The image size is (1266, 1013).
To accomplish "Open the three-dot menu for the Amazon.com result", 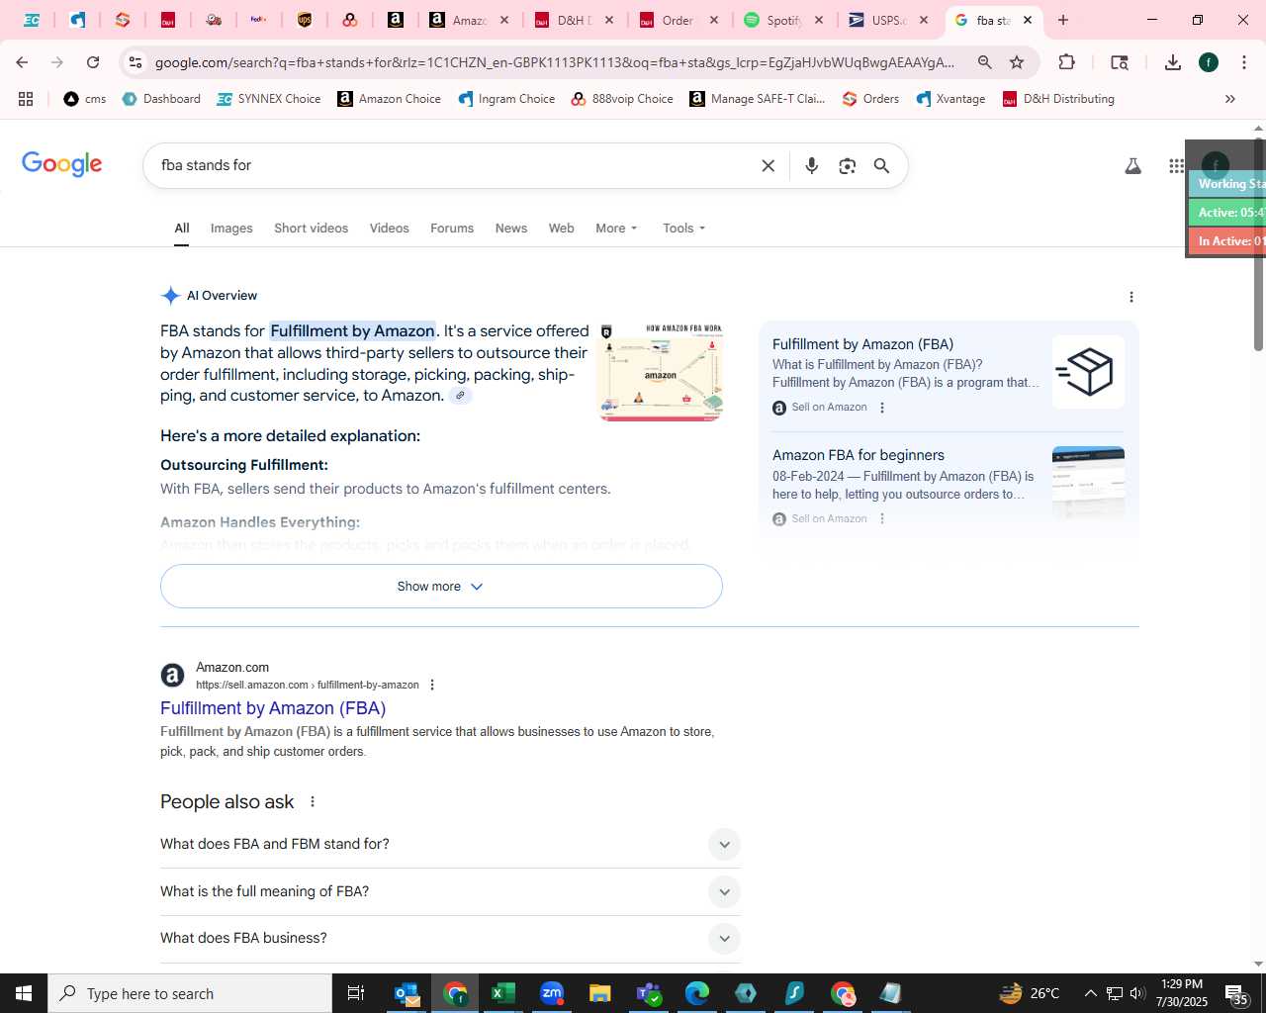I will click(432, 685).
